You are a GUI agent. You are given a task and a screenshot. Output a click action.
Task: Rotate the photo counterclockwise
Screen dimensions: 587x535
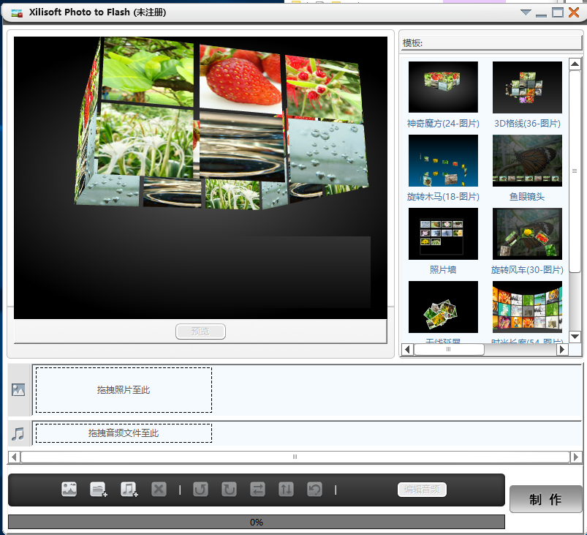coord(200,490)
